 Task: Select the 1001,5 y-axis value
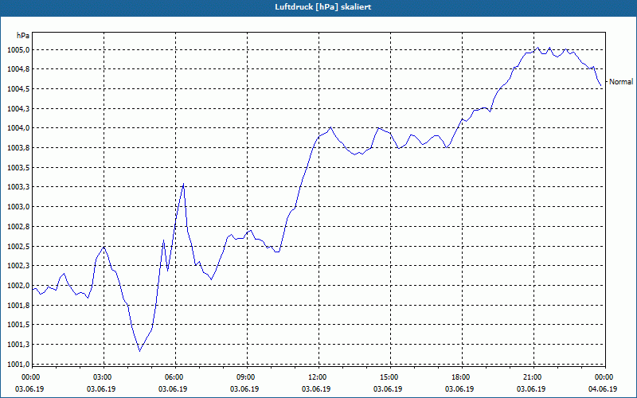[x=18, y=325]
